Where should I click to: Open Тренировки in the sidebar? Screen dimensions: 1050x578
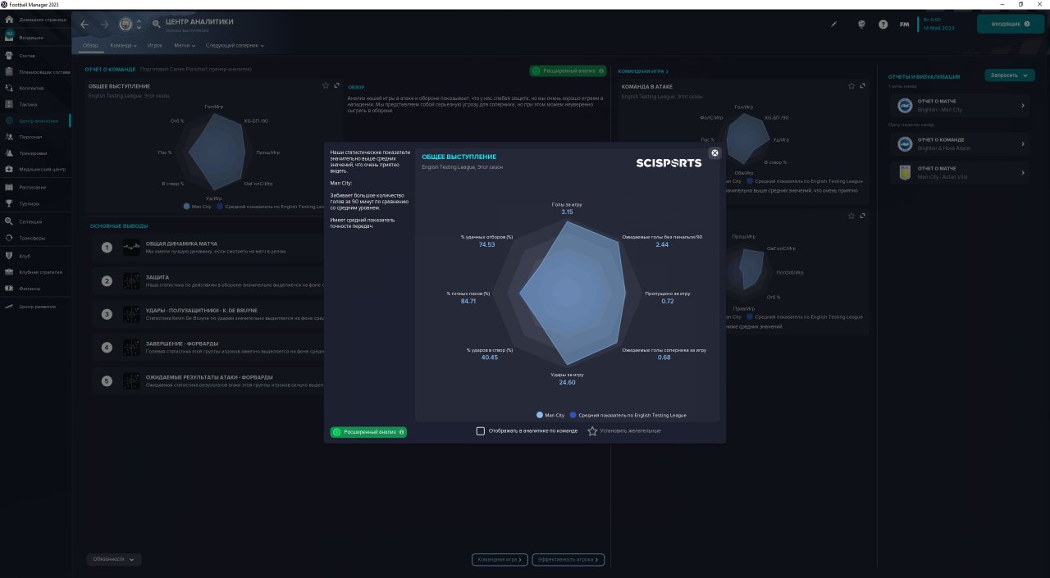tap(35, 152)
